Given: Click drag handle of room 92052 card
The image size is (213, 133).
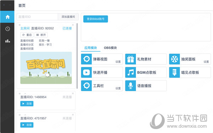Looking at the screenshot, I should click(x=20, y=25).
